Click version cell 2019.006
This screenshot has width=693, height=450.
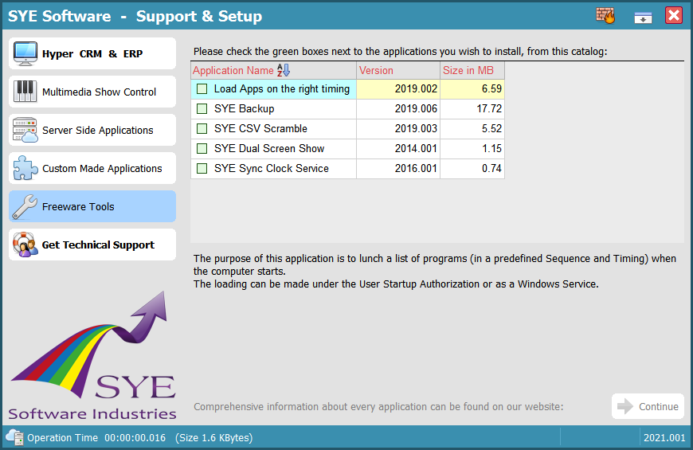[398, 109]
